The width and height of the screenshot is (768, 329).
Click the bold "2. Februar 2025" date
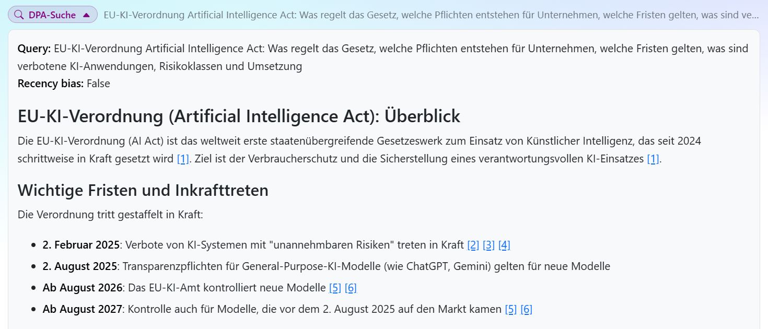81,245
